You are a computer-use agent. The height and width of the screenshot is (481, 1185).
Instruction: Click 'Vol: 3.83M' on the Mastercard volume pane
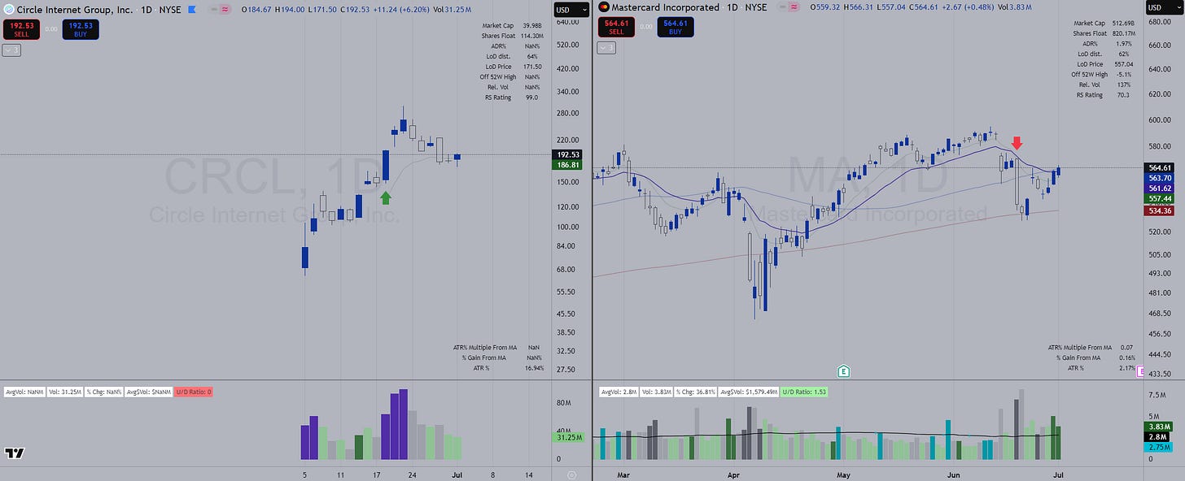tap(656, 392)
